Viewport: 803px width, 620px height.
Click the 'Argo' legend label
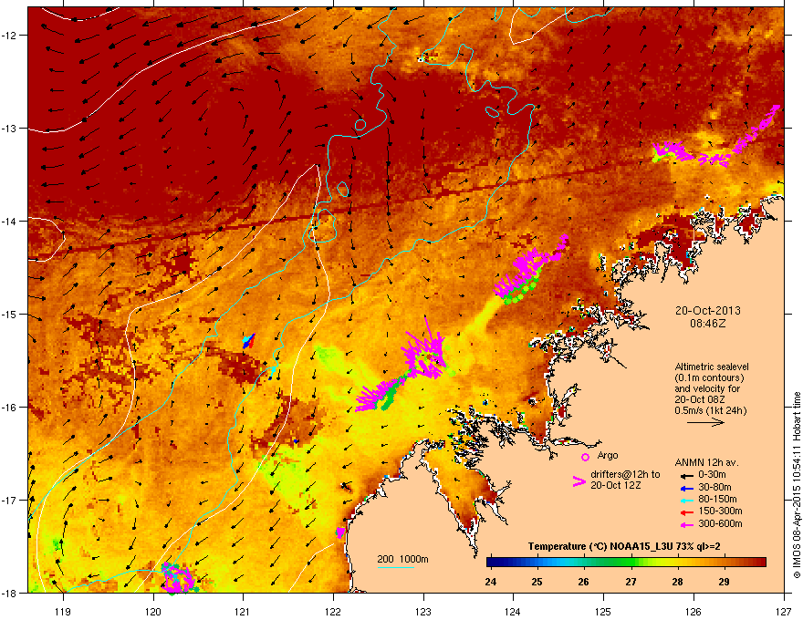tap(608, 455)
